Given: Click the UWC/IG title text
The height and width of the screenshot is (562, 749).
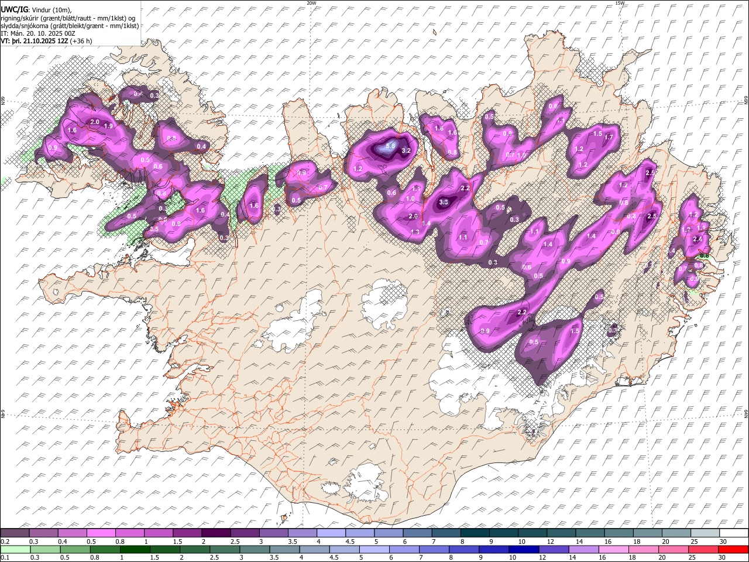Looking at the screenshot, I should (15, 10).
